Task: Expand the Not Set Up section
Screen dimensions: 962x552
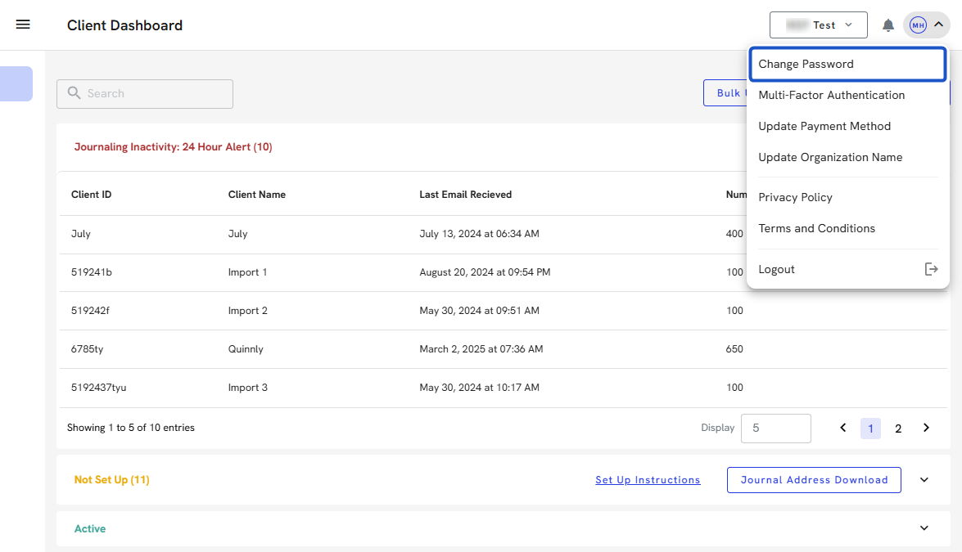Action: point(924,480)
